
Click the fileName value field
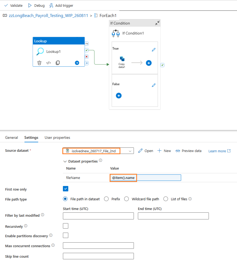145,178
